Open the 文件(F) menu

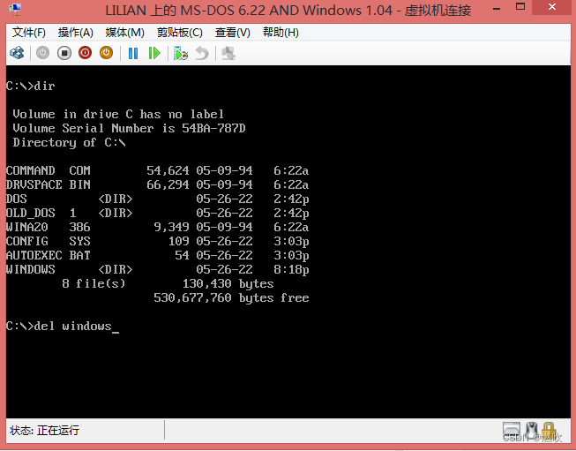pos(29,33)
